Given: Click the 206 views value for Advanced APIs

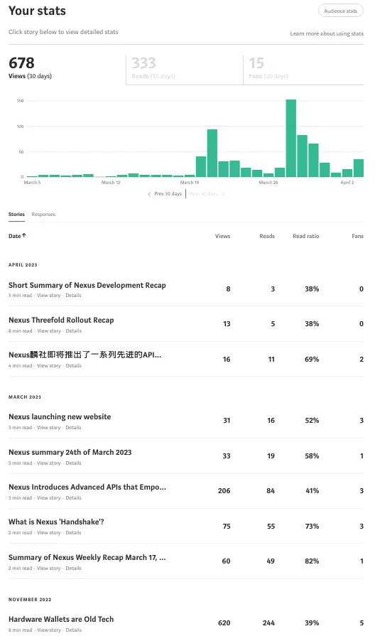Looking at the screenshot, I should (x=224, y=491).
